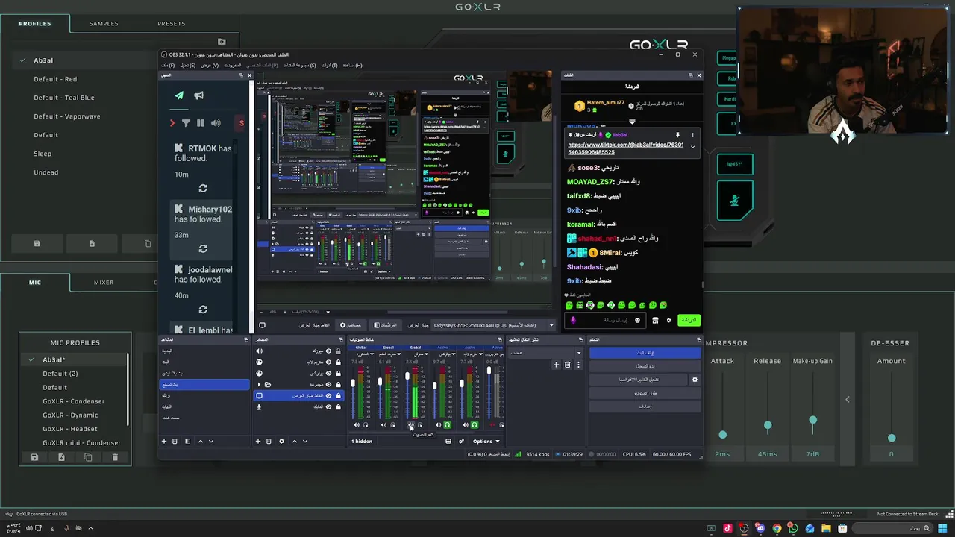Open the emoji picker in chat input
The height and width of the screenshot is (537, 955).
click(637, 320)
